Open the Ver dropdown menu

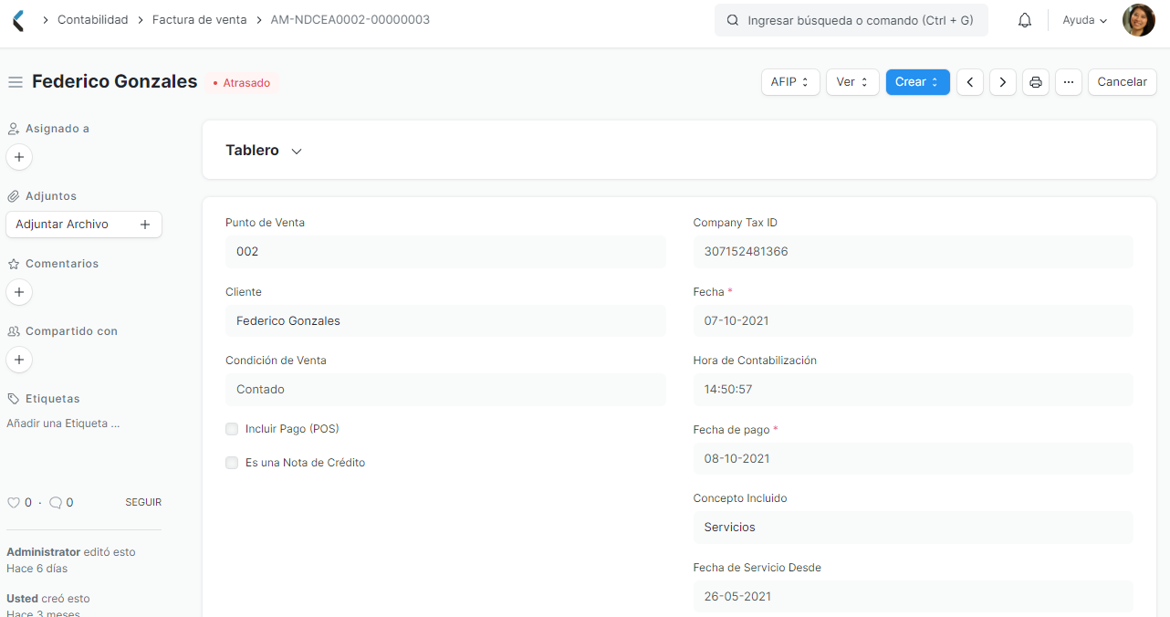tap(852, 82)
